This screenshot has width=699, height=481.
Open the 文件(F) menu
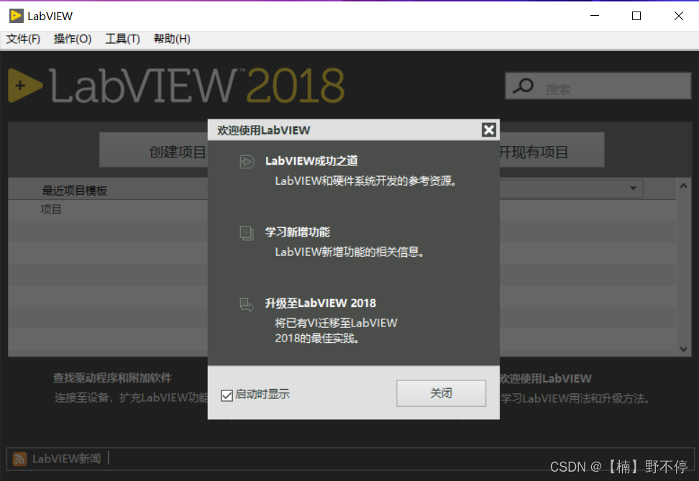point(22,39)
